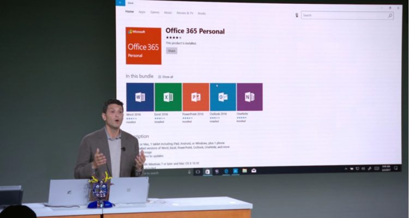Focus the Store Search field

click(x=347, y=15)
